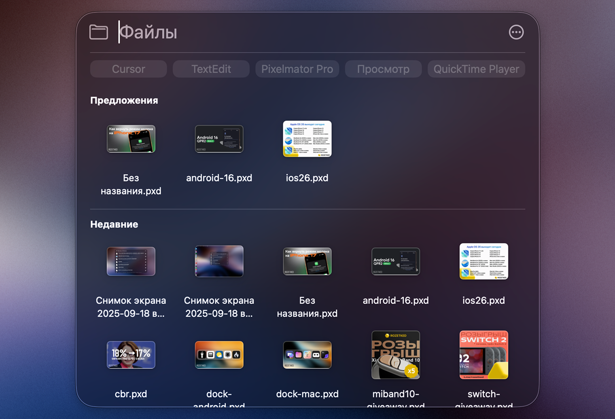Open dock-mac.pxd

(307, 355)
